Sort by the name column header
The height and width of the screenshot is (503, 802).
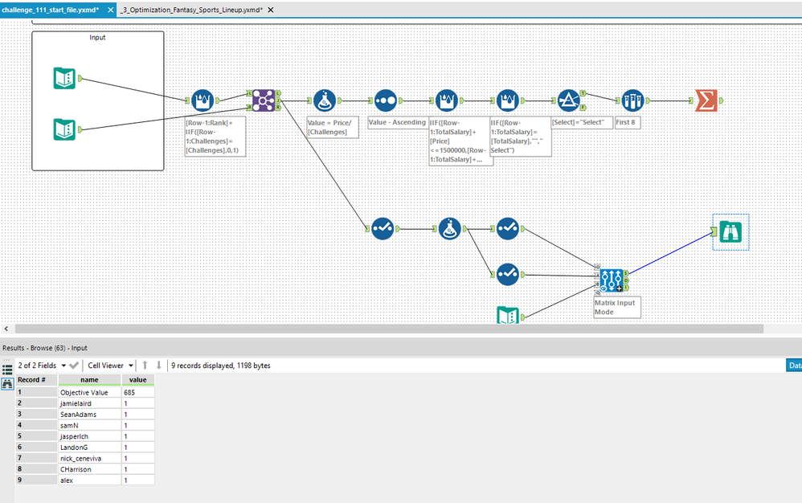point(89,380)
